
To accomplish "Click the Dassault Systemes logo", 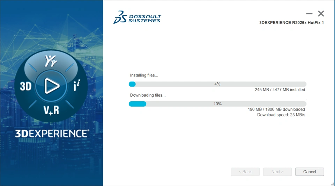I will coord(137,17).
